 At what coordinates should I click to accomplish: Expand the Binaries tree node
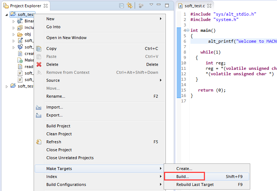[x=14, y=21]
